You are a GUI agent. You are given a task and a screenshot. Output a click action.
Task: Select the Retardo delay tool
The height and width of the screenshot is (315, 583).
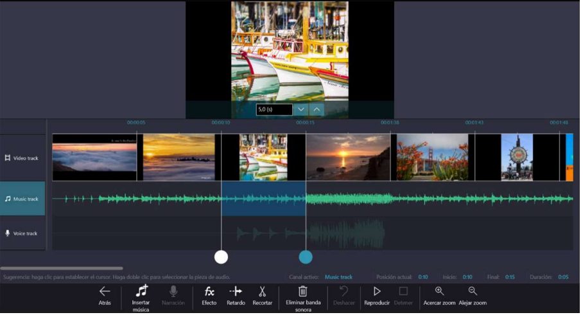236,291
